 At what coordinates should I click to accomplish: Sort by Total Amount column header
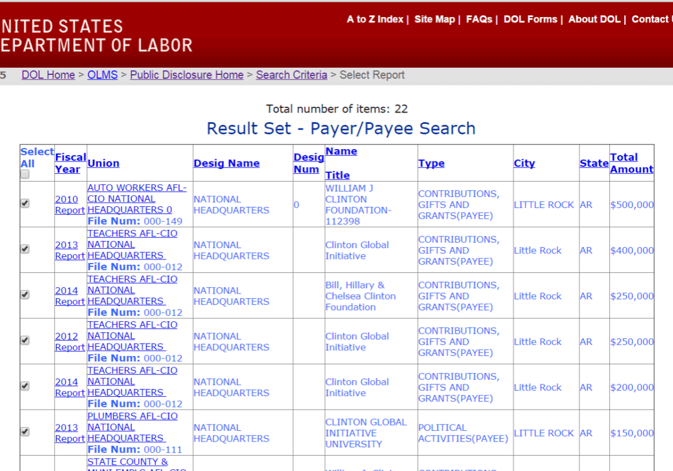coord(631,163)
